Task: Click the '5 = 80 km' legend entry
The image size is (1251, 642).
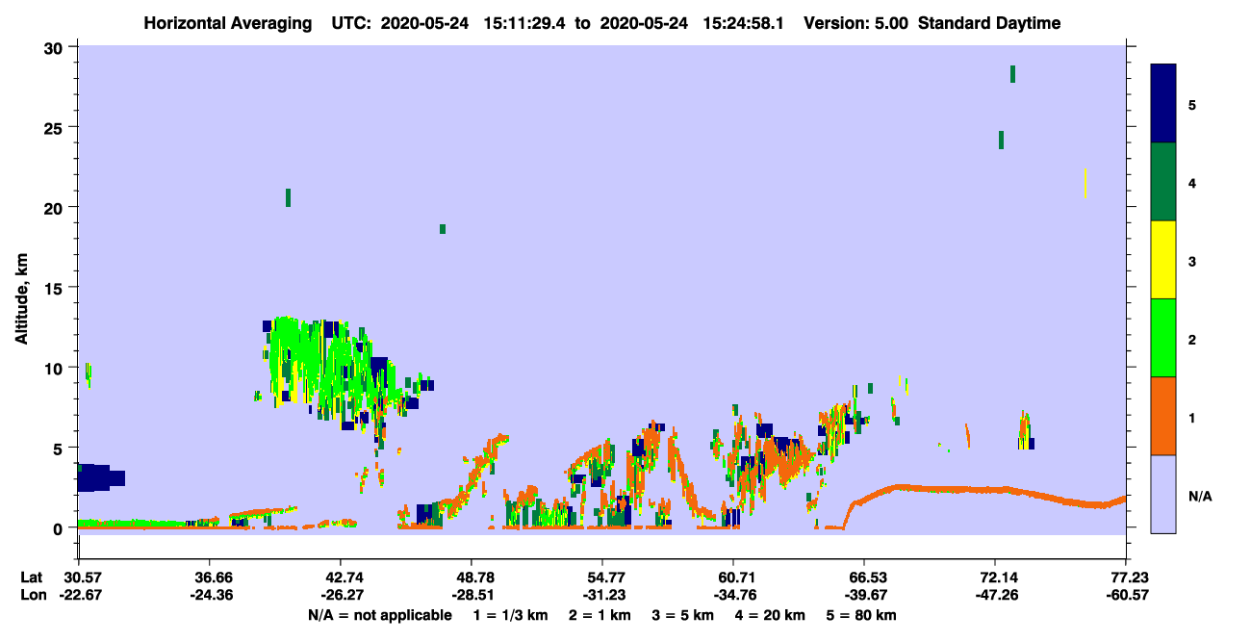Action: [x=860, y=615]
